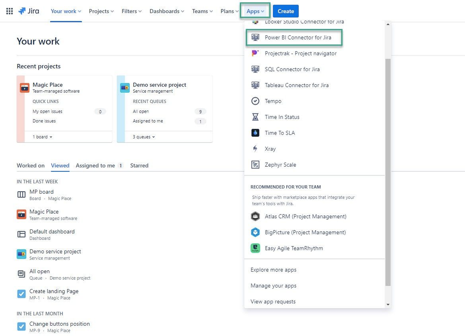Click the SQL Connector for Jira icon
Image resolution: width=465 pixels, height=336 pixels.
pos(255,69)
